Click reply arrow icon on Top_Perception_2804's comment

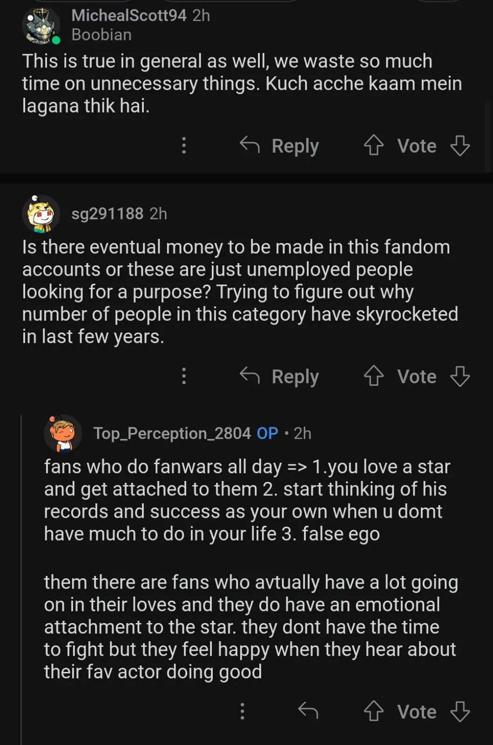[308, 711]
